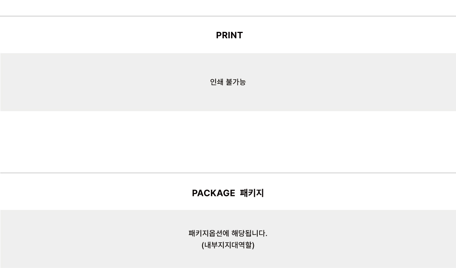Click white space left of PACKAGE heading
Screen dimensions: 456x268
pyautogui.click(x=95, y=193)
